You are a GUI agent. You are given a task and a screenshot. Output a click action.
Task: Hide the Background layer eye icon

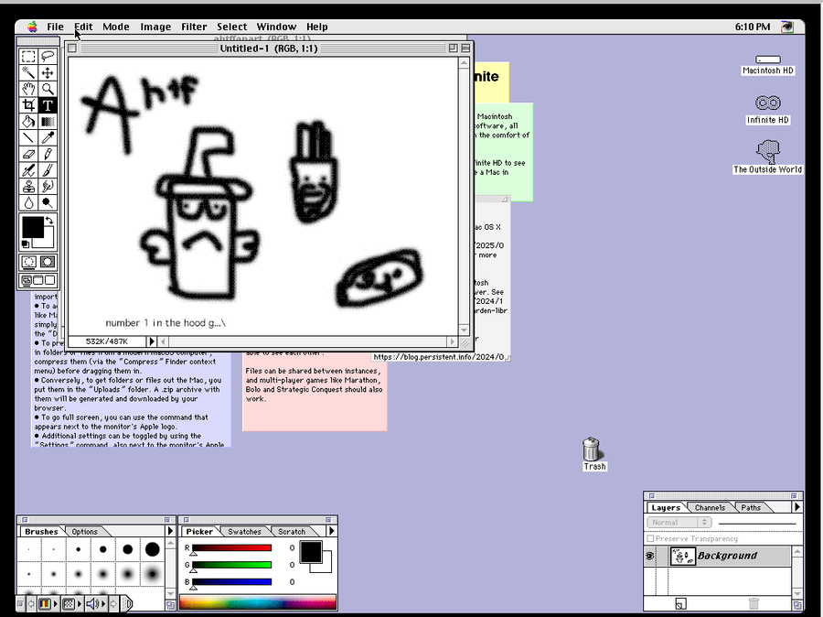pyautogui.click(x=650, y=556)
